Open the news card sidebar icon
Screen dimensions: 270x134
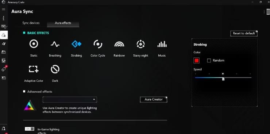(4, 78)
